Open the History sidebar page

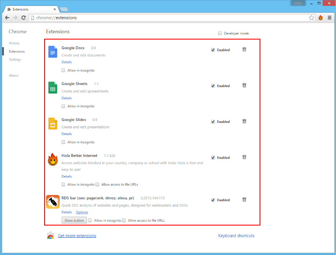coord(14,43)
